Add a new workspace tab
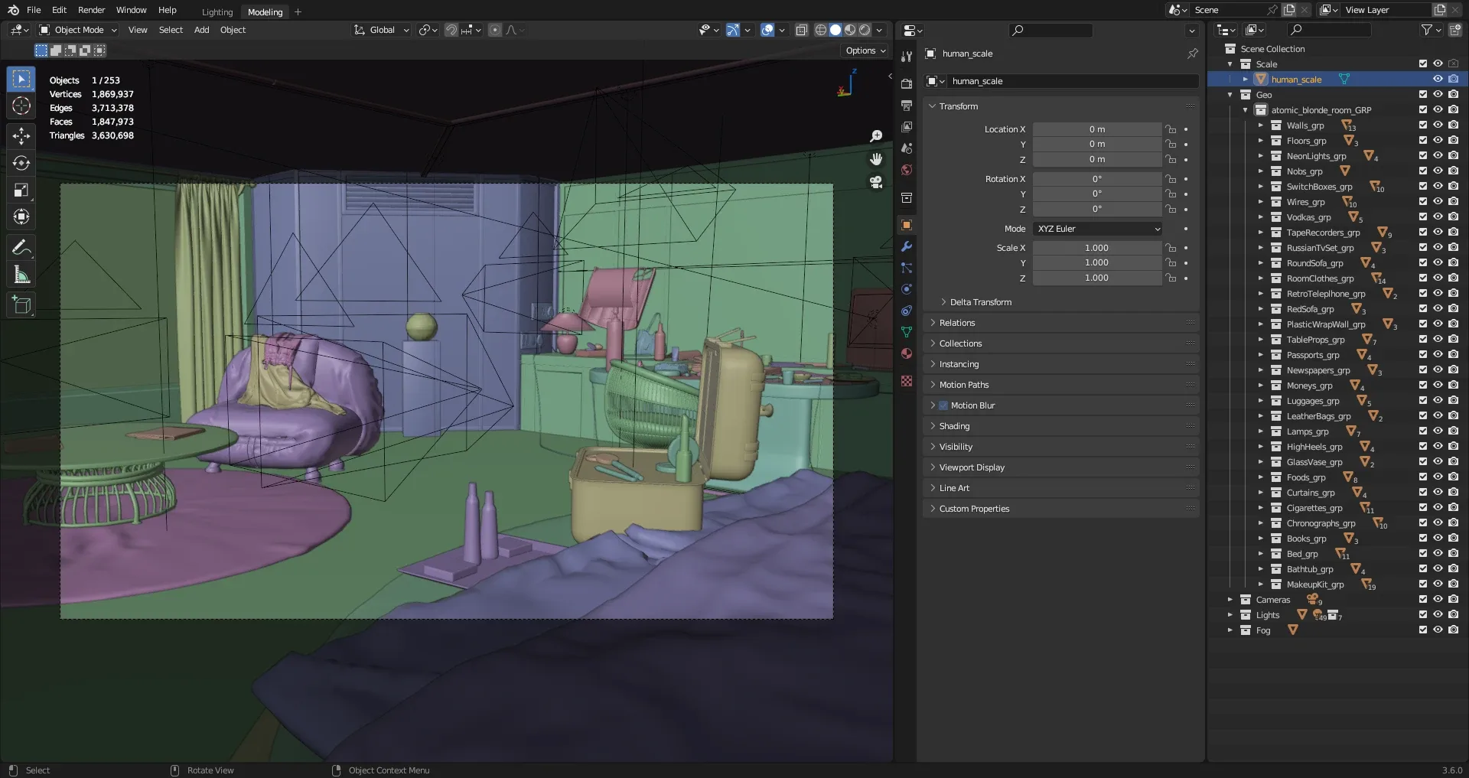 pyautogui.click(x=298, y=11)
